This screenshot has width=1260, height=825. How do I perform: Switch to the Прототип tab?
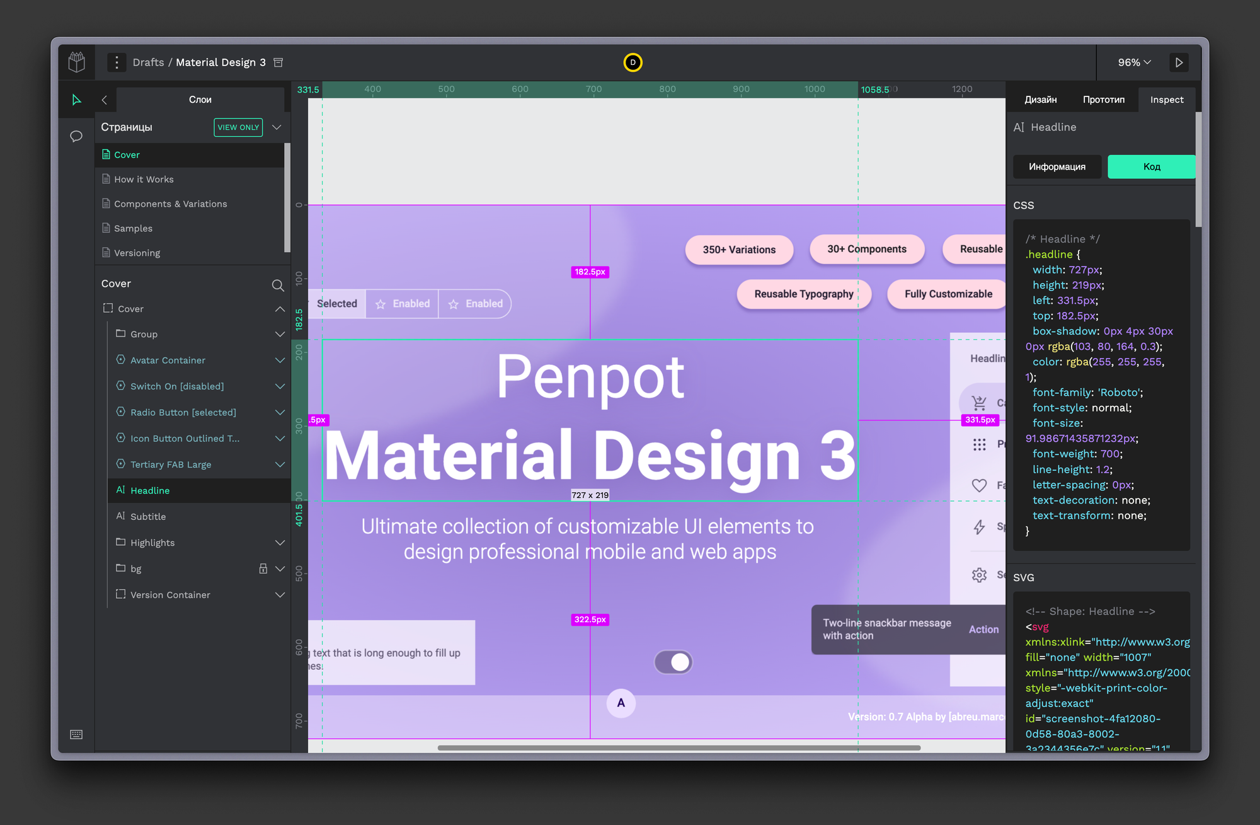1104,100
